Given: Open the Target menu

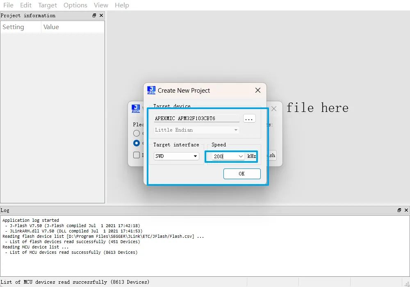Looking at the screenshot, I should point(48,5).
